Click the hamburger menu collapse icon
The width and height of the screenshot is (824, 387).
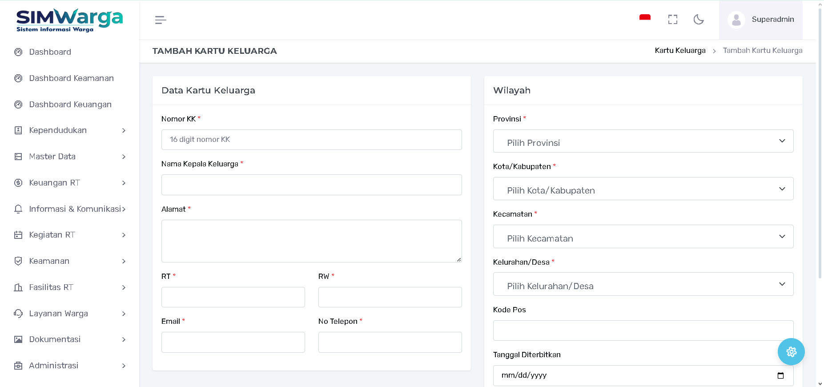(161, 20)
